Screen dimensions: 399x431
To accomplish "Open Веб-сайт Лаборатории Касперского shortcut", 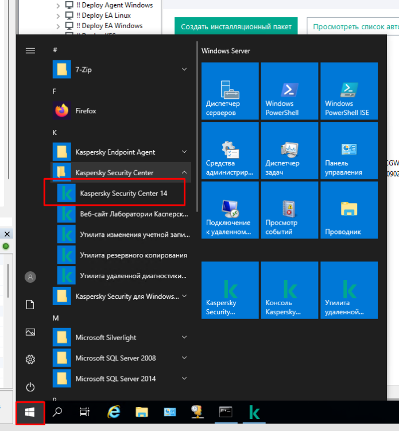I will [x=121, y=214].
